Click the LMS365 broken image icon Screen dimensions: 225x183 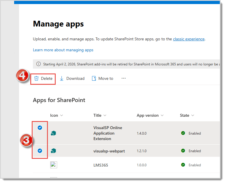(x=54, y=165)
